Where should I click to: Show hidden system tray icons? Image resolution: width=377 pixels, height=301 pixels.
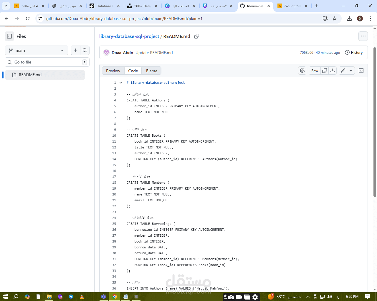[308, 297]
